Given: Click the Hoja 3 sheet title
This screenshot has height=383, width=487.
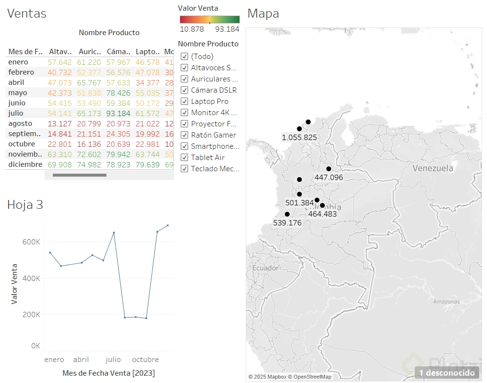Looking at the screenshot, I should pyautogui.click(x=25, y=205).
